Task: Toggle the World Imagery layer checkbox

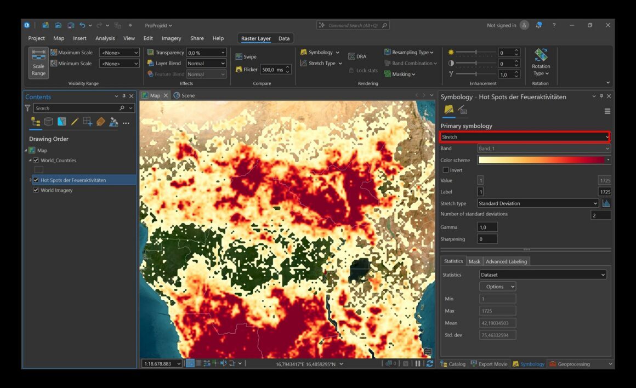Action: [x=36, y=190]
